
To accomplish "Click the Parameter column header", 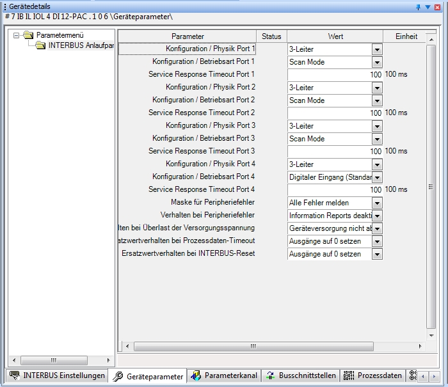I will click(x=188, y=36).
